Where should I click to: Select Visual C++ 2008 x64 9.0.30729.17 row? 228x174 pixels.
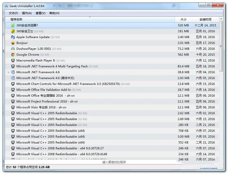pos(112,148)
